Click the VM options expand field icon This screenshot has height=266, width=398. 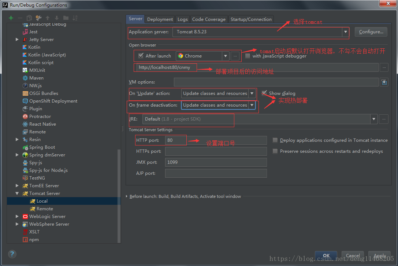[x=384, y=82]
